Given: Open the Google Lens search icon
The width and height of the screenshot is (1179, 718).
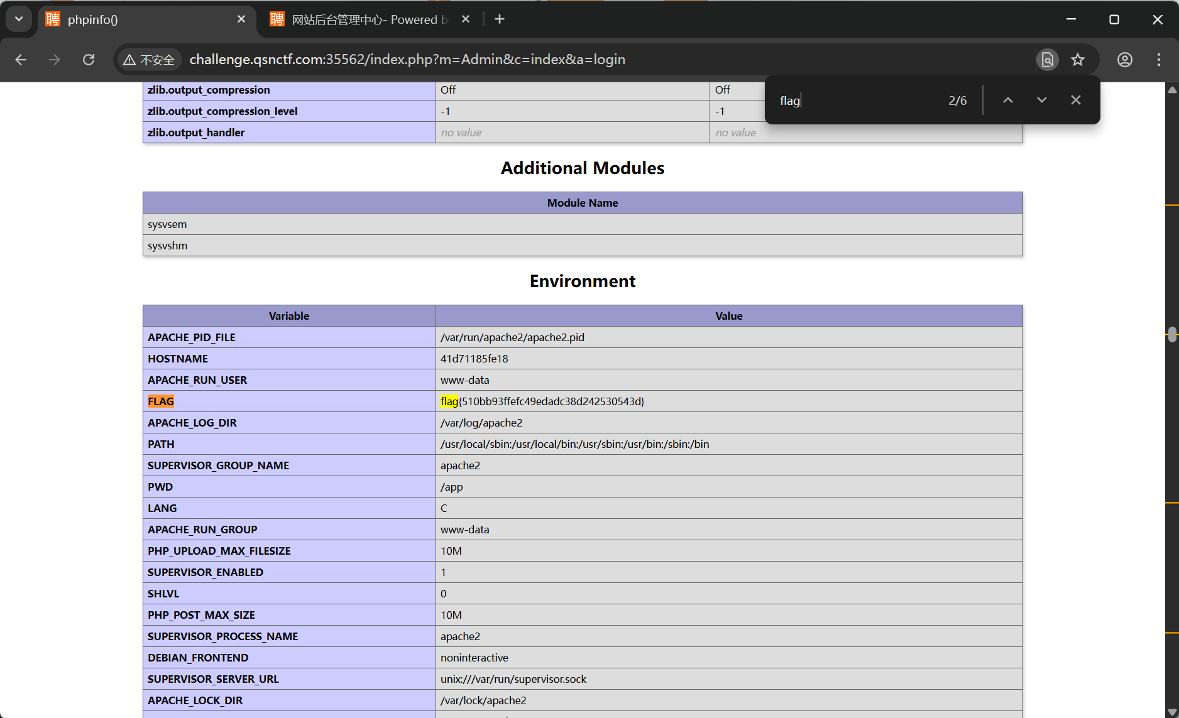Looking at the screenshot, I should click(x=1047, y=60).
